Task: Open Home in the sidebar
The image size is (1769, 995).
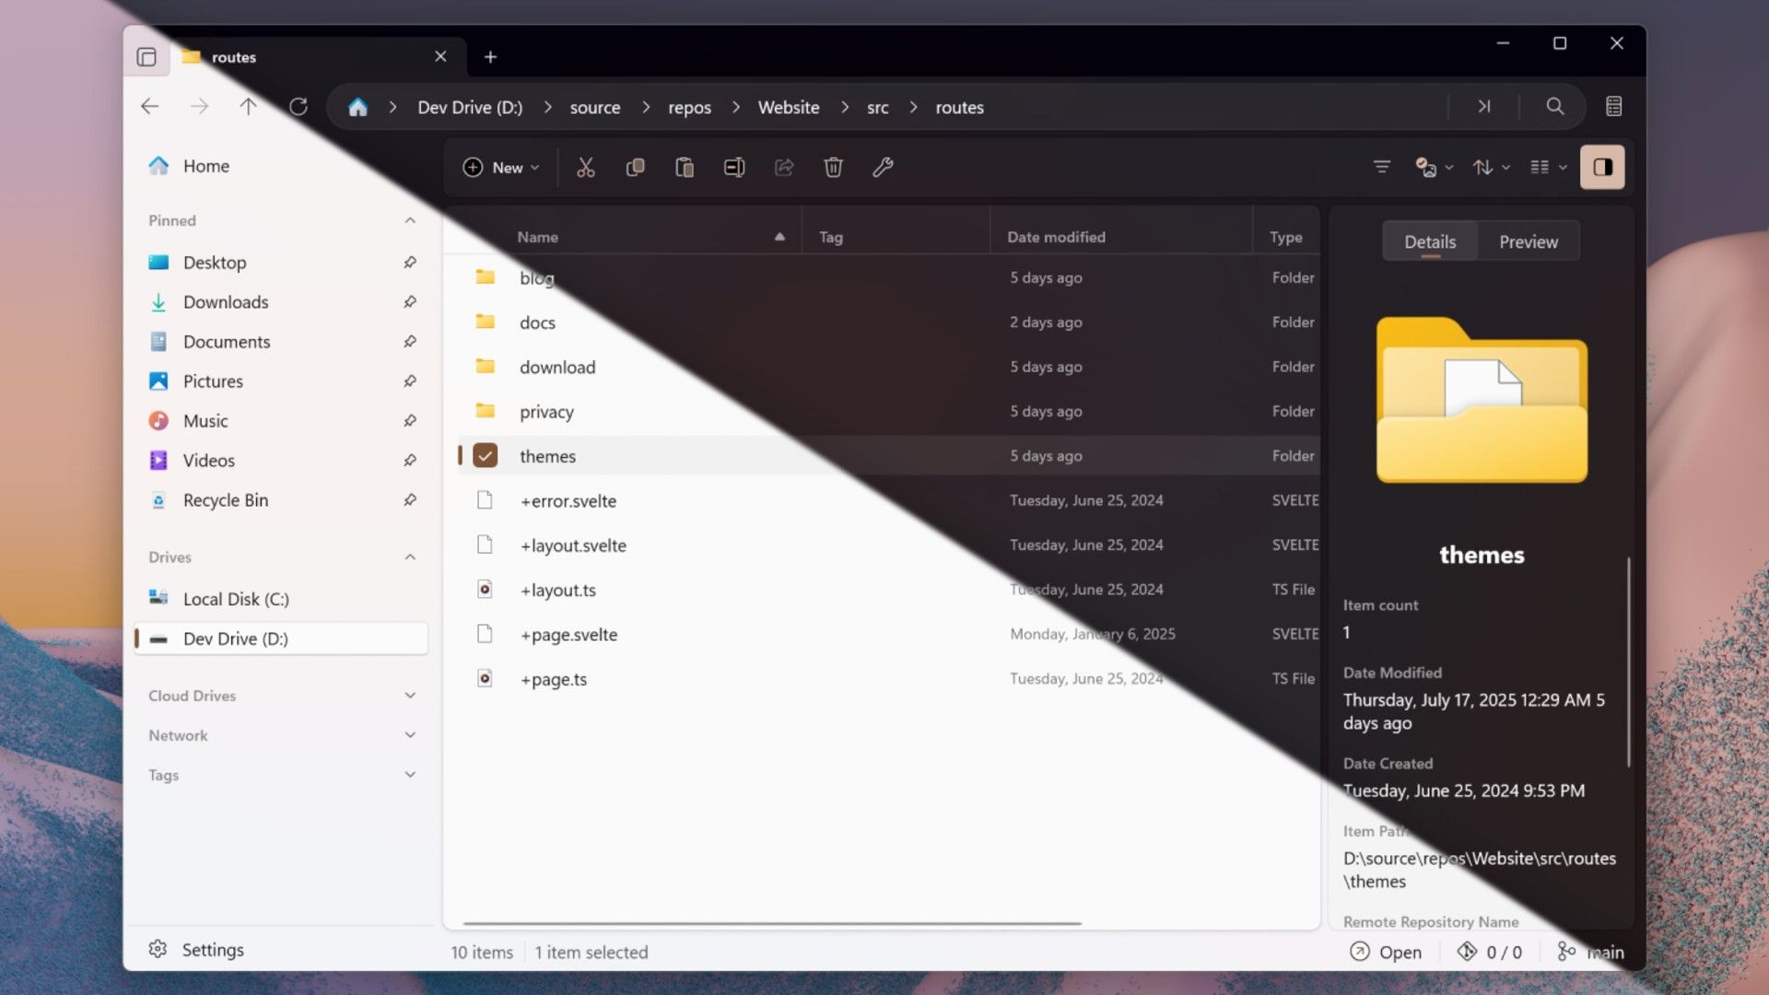Action: [x=281, y=166]
